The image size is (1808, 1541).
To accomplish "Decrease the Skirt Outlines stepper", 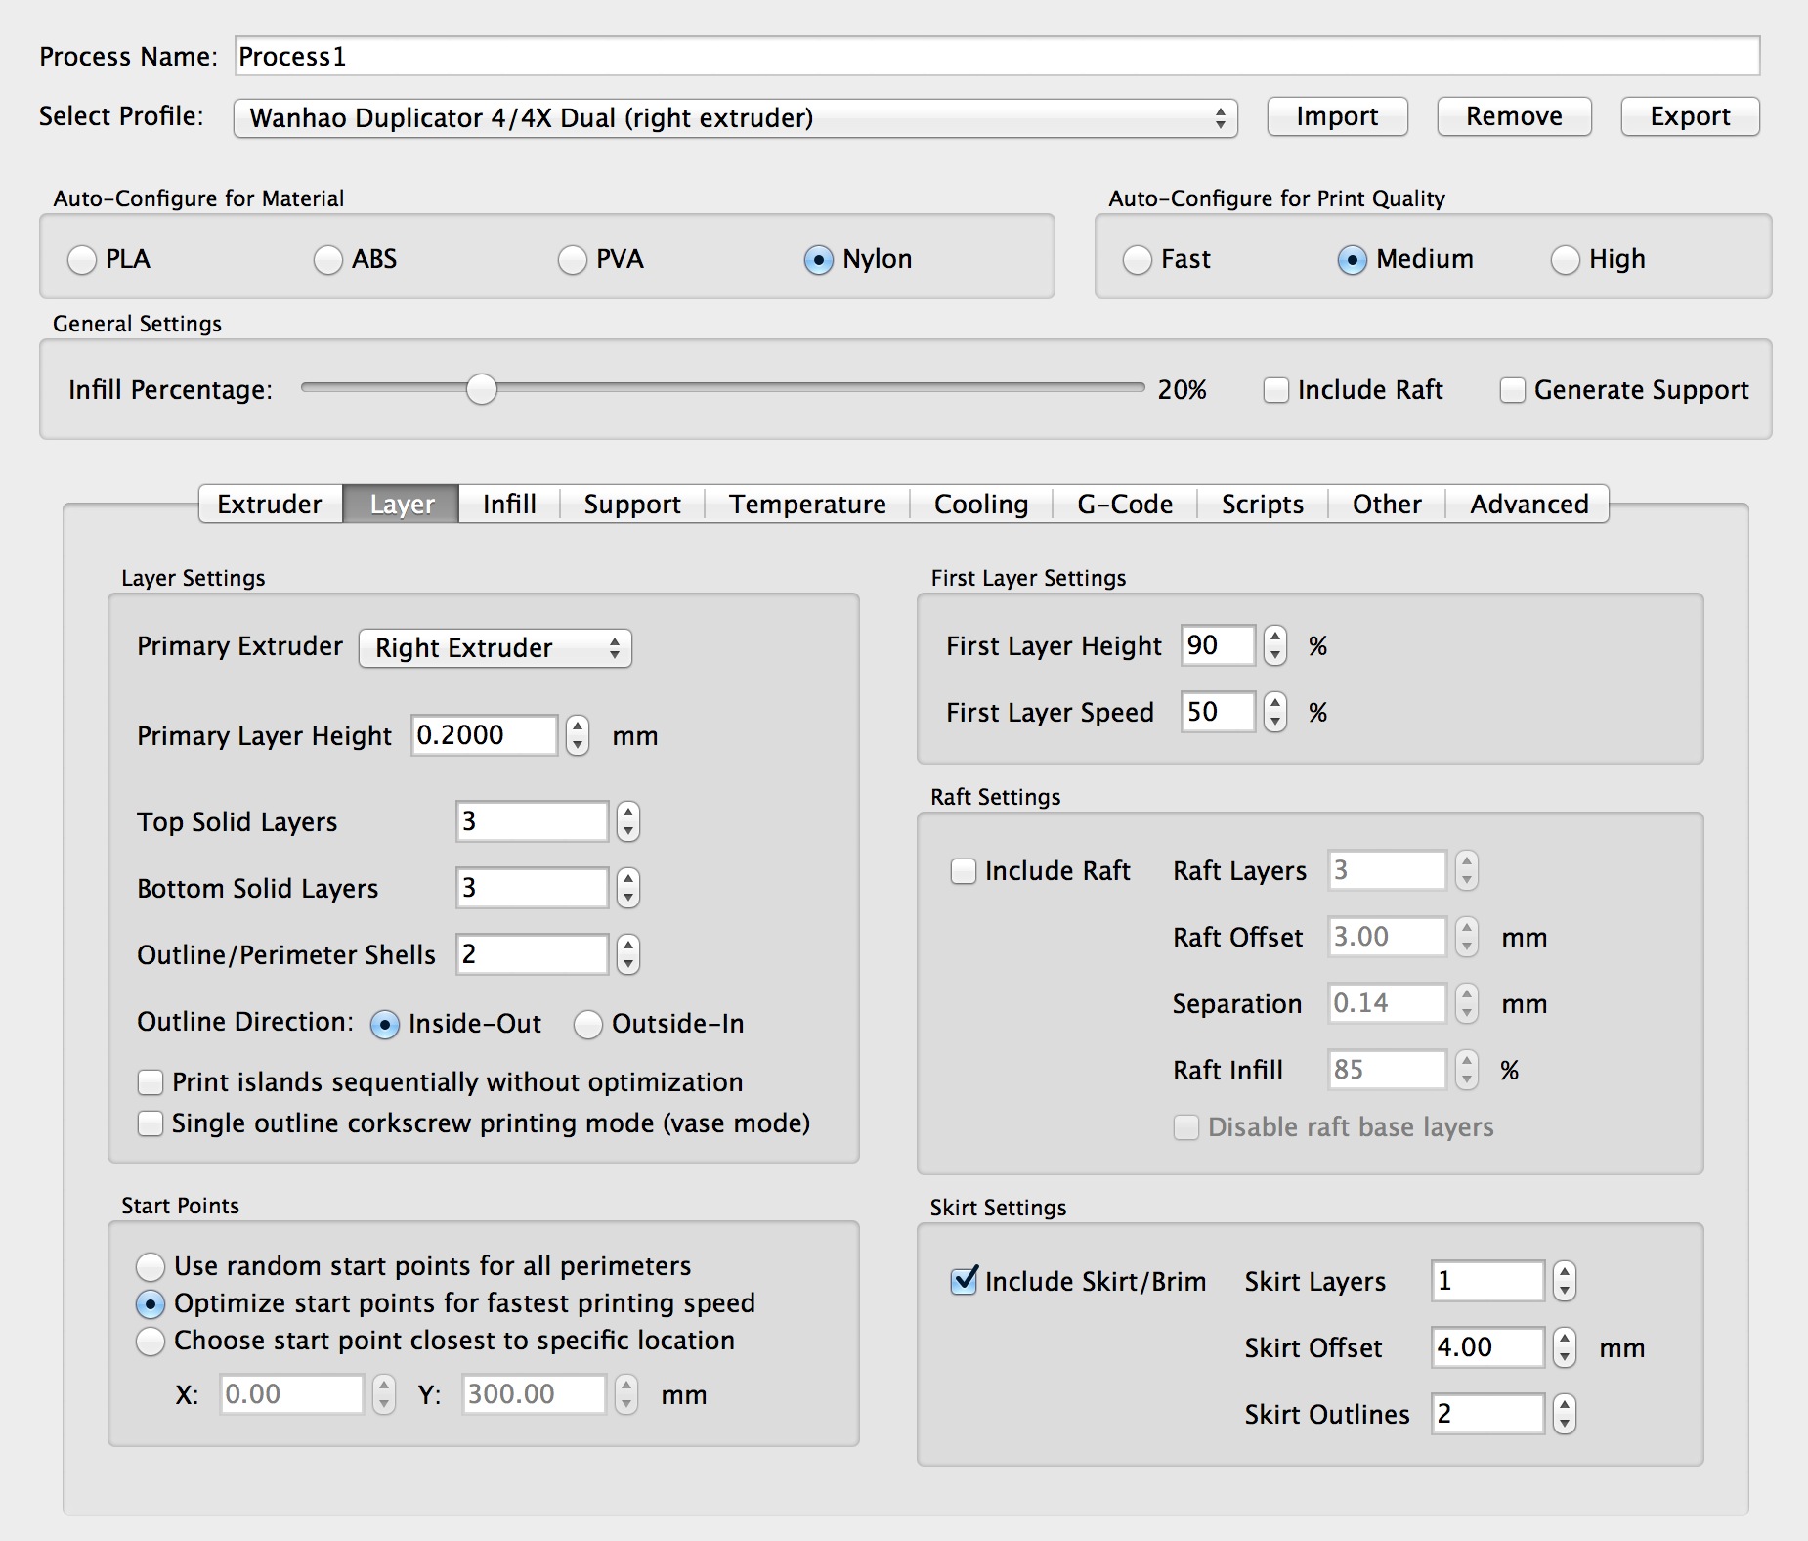I will coord(1565,1424).
